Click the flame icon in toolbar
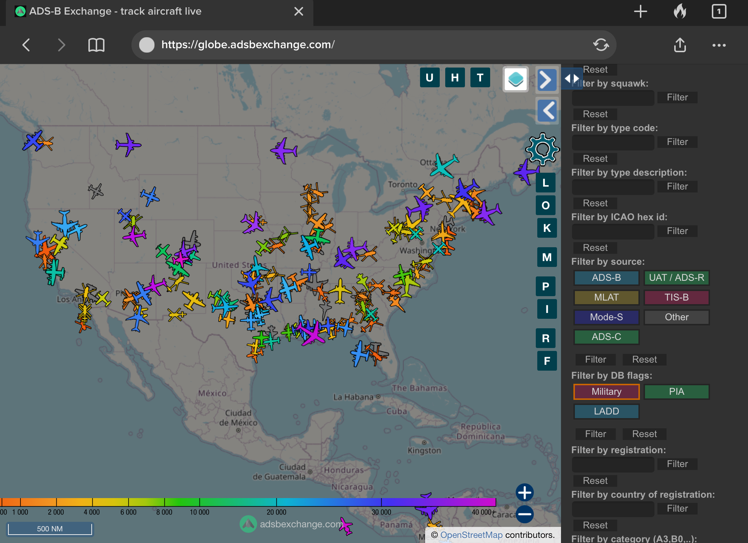Image resolution: width=748 pixels, height=543 pixels. (680, 11)
